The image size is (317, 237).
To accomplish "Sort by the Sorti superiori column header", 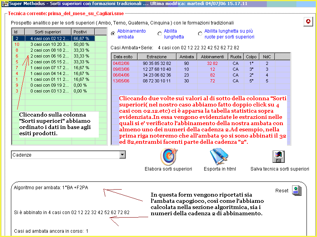I will [48, 32].
